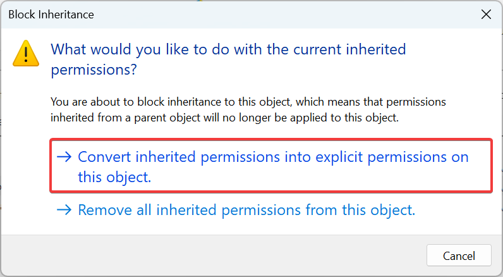Click the description paragraph about blocking inheritance

248,110
